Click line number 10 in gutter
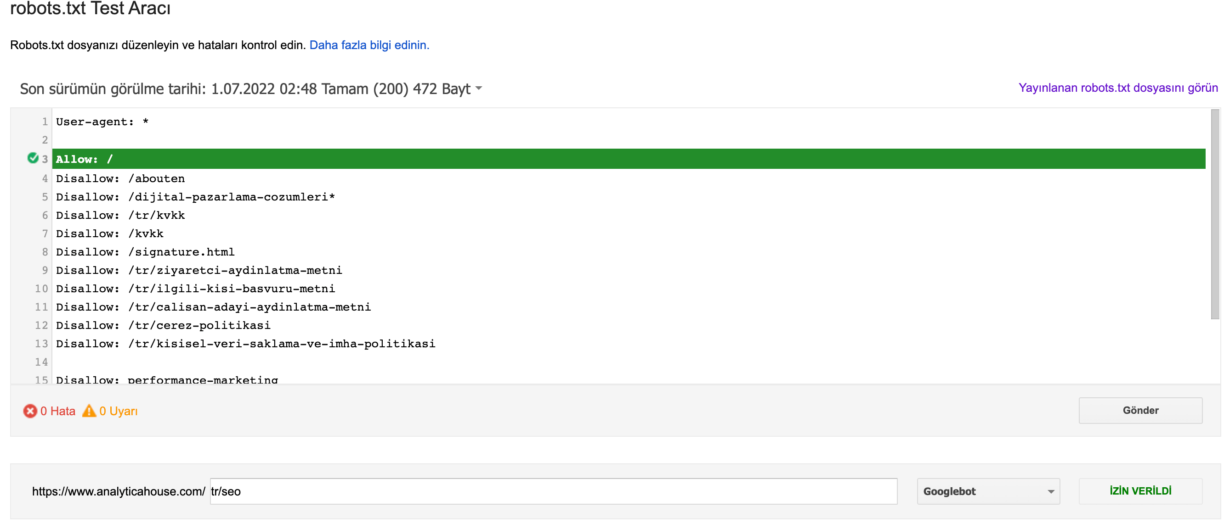 [41, 289]
